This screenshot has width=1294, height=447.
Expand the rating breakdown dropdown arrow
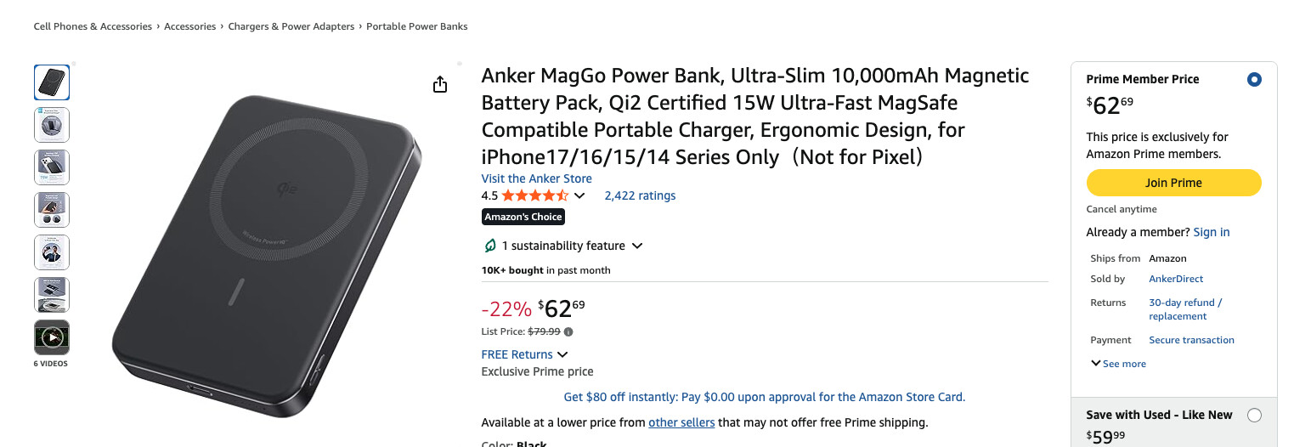[x=580, y=195]
